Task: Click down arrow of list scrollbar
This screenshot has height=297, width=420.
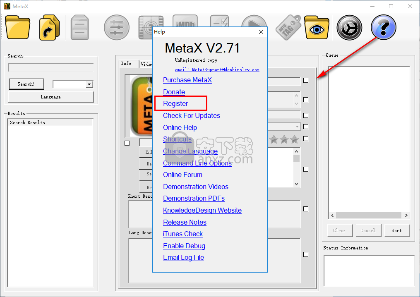Action: pyautogui.click(x=296, y=184)
